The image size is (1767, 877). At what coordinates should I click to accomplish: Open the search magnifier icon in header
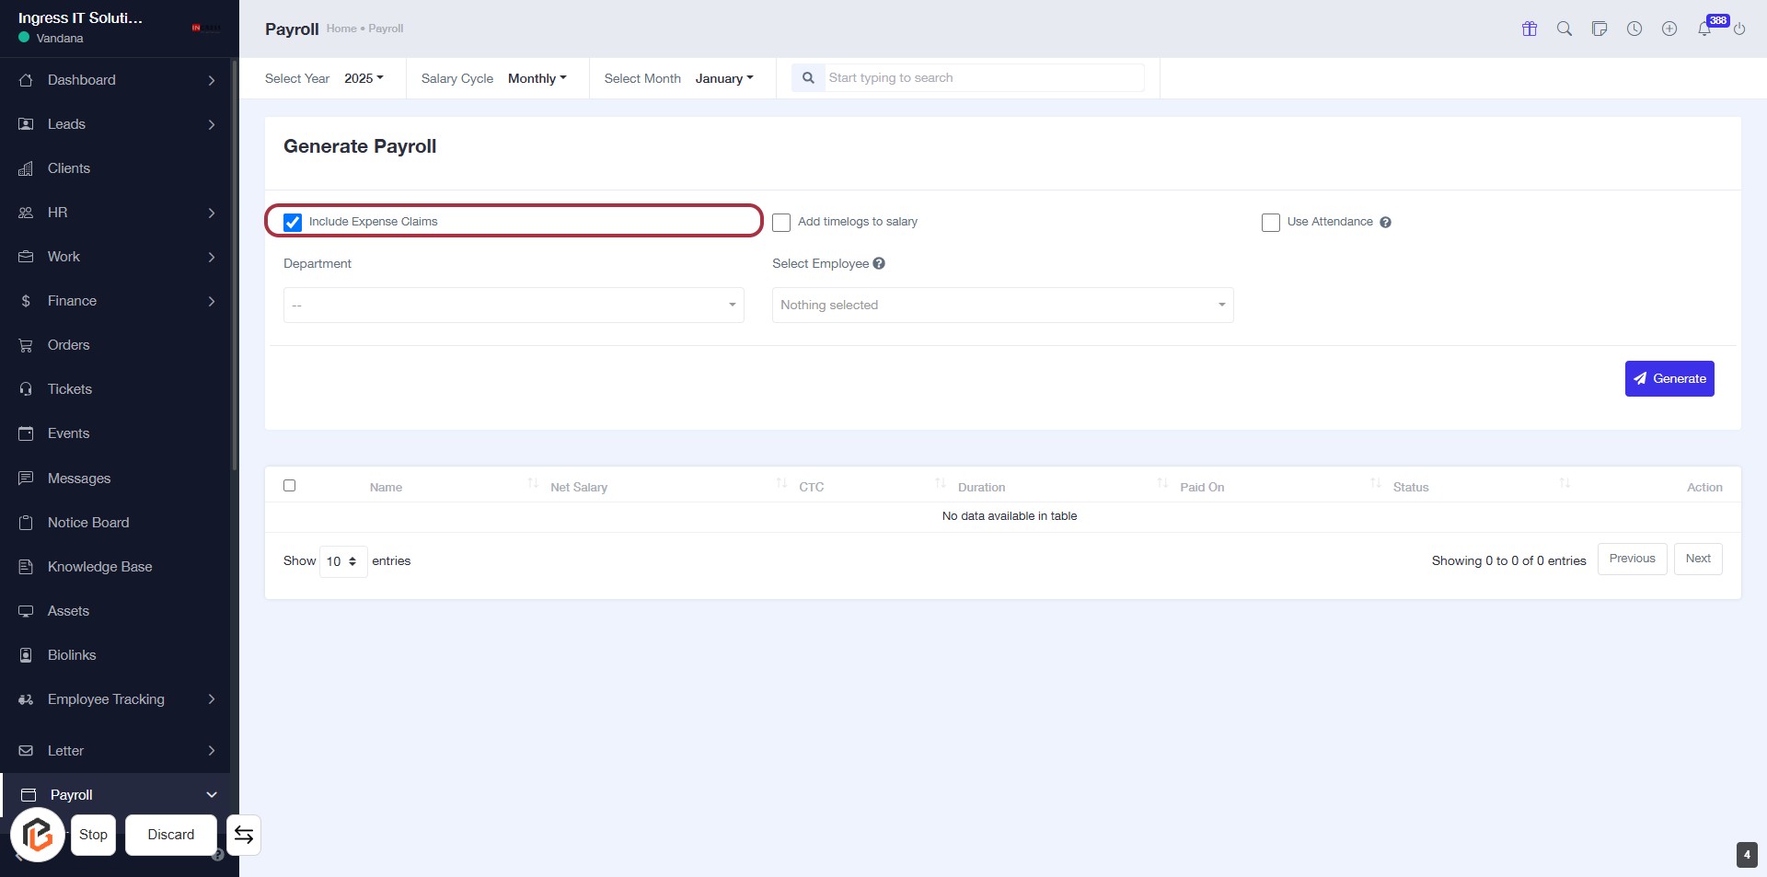click(x=1565, y=29)
